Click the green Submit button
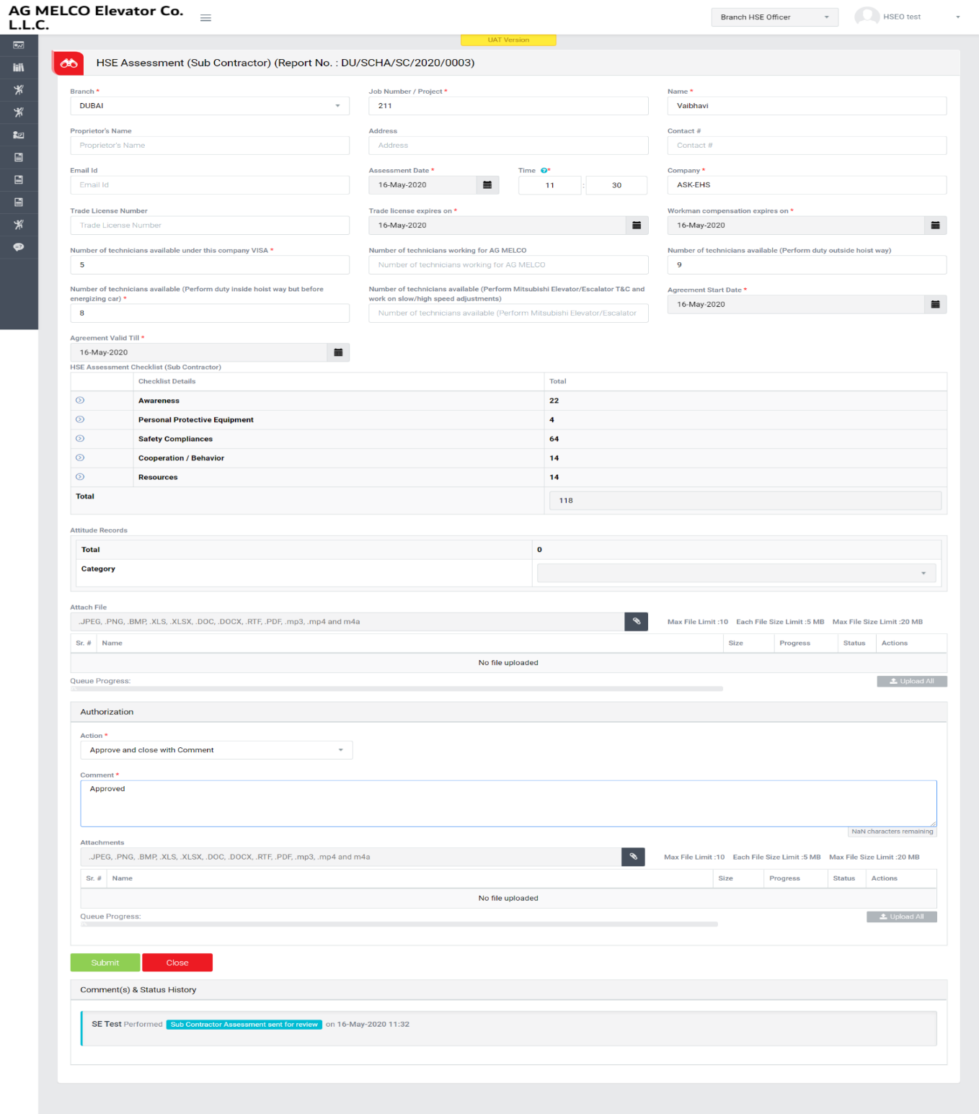 105,963
